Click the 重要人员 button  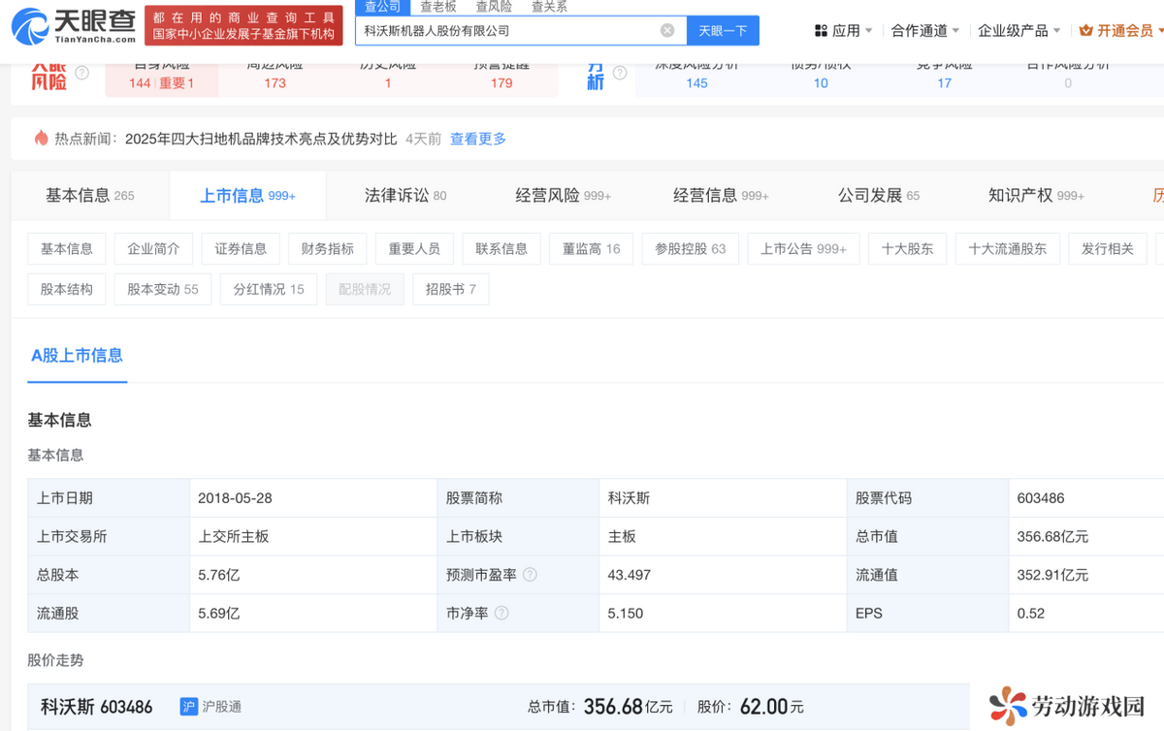point(414,249)
